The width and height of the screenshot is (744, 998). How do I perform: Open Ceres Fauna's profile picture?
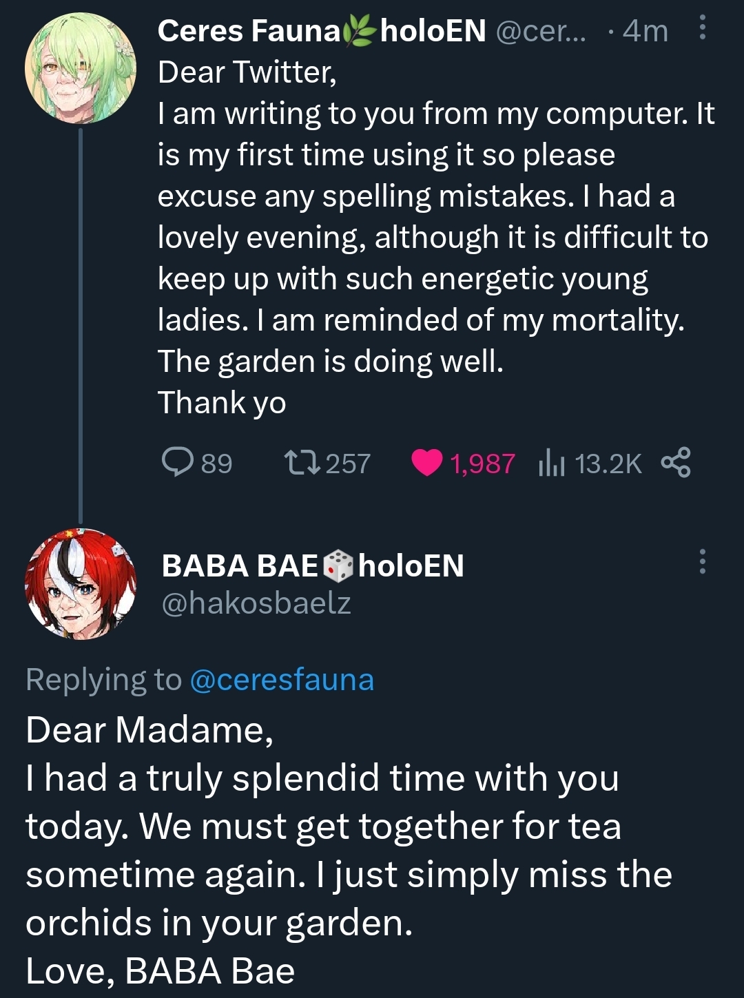coord(81,68)
